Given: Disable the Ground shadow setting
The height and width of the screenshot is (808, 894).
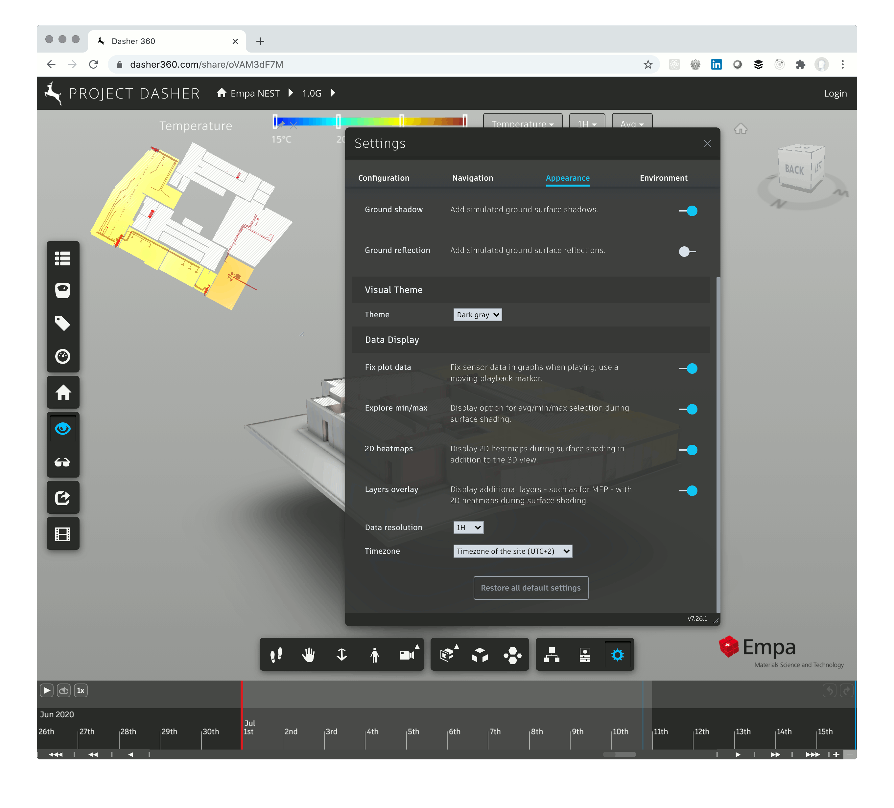Looking at the screenshot, I should coord(690,211).
